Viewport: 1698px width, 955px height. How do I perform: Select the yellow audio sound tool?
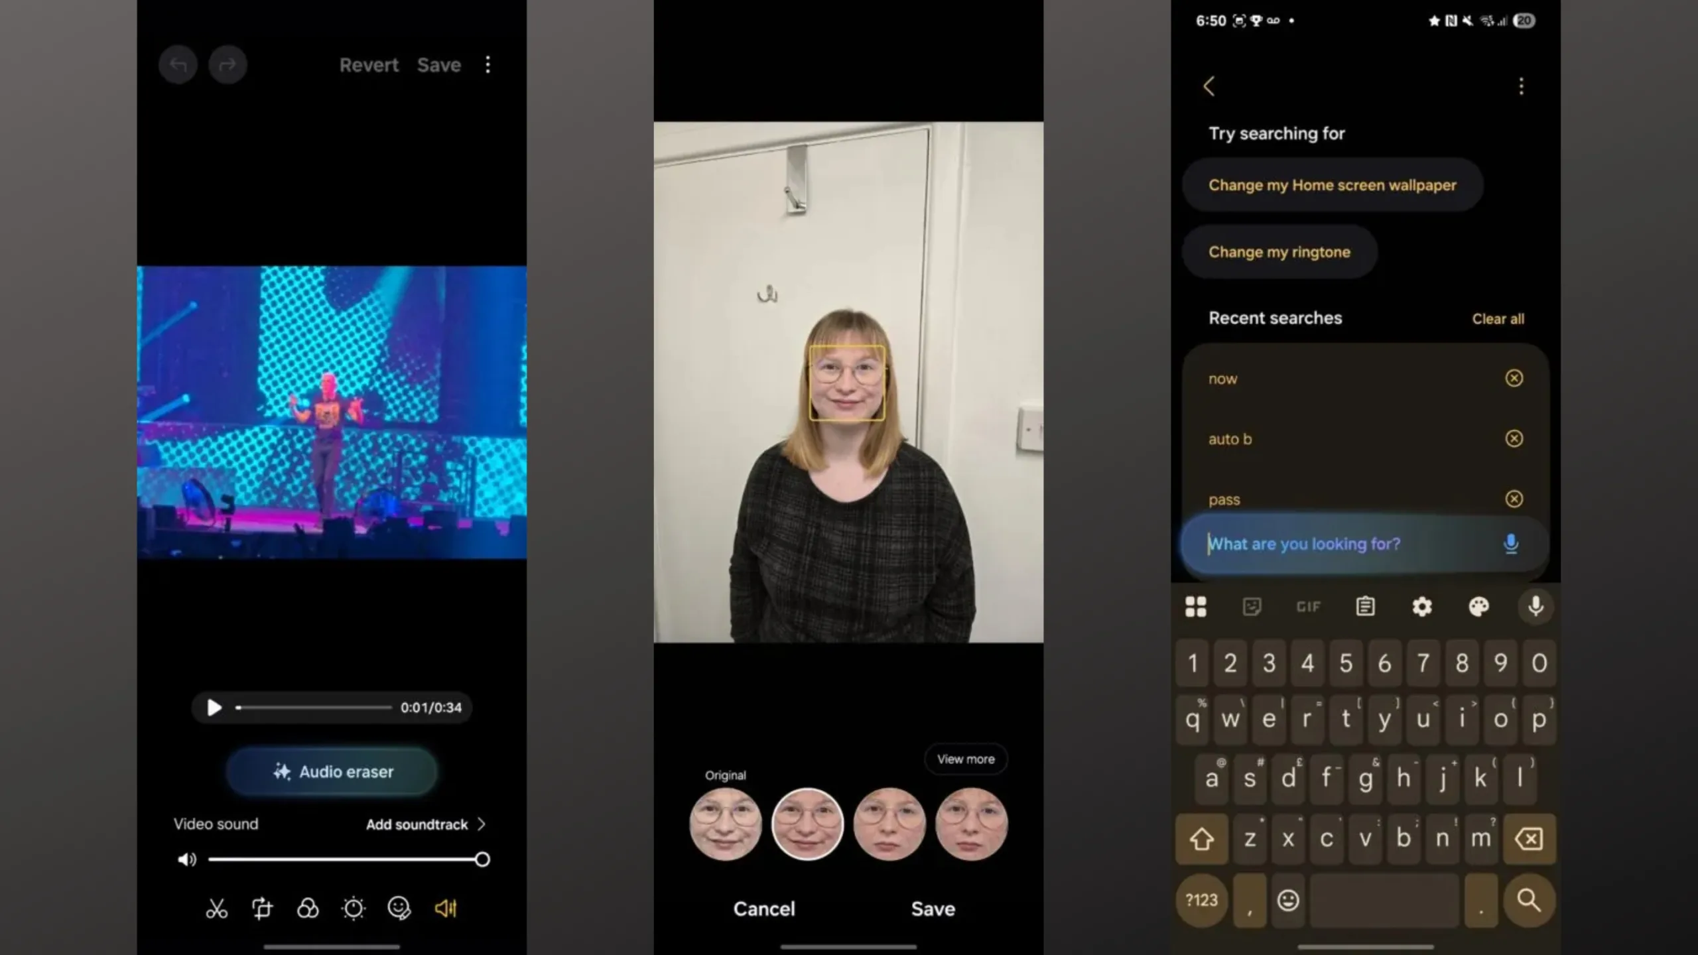click(446, 908)
